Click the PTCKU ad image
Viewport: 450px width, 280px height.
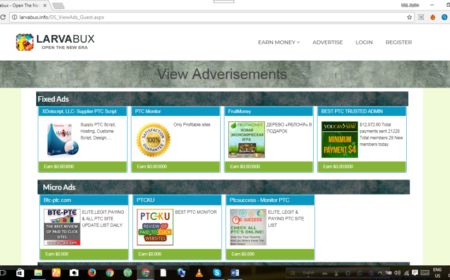click(x=155, y=227)
